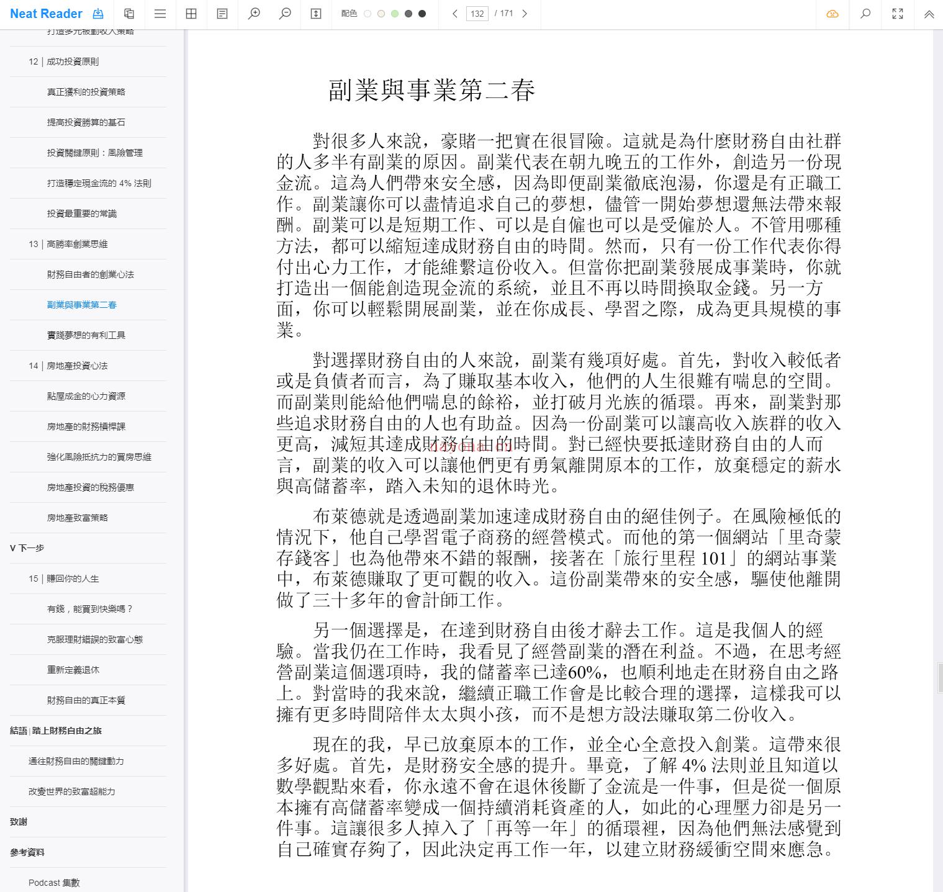Screen dimensions: 943x892
Task: Open section 真正獲利的投資策略
Action: tap(86, 92)
